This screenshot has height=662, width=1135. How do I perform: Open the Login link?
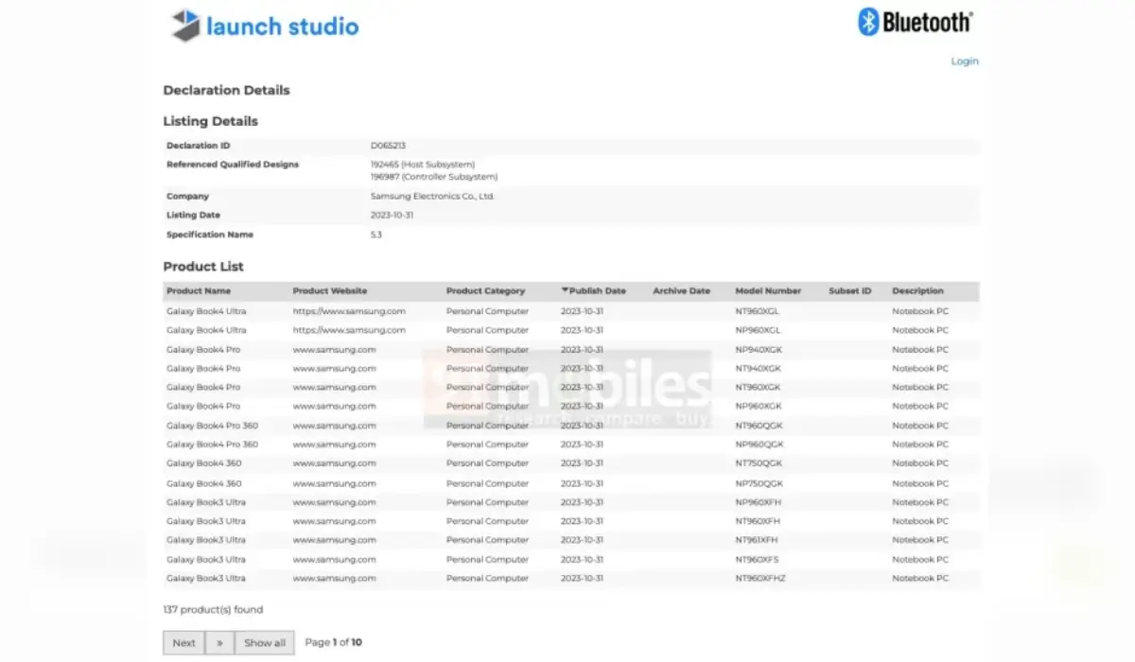point(964,61)
